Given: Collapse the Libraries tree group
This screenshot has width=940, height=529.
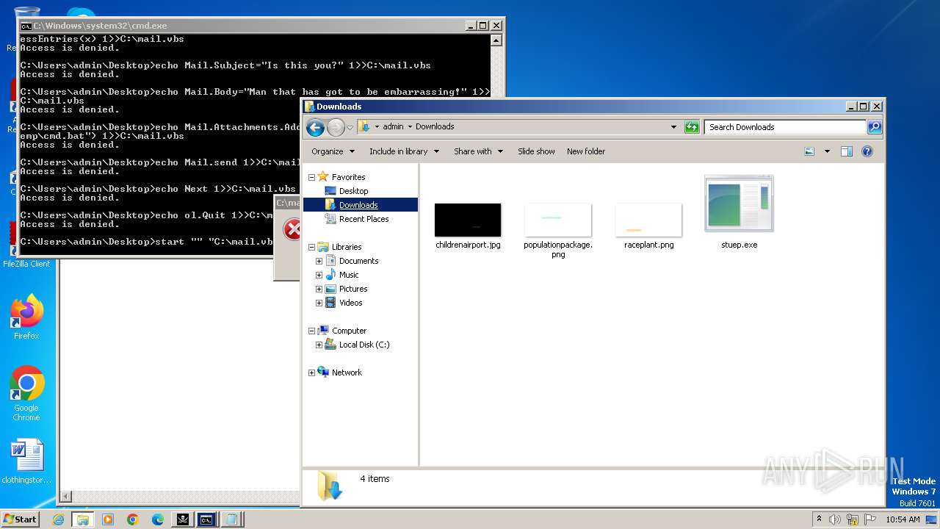Looking at the screenshot, I should coord(311,247).
